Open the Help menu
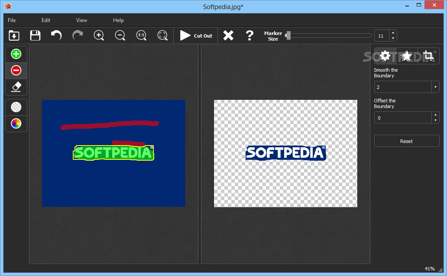Viewport: 447px width, 276px height. (x=118, y=20)
